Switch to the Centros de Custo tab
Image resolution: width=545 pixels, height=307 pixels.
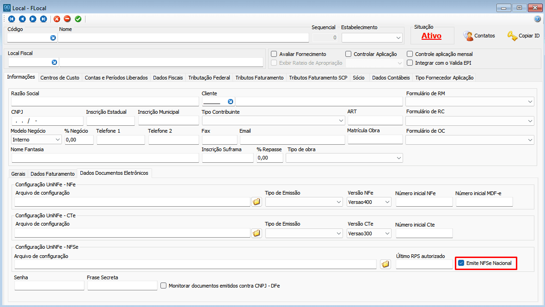60,78
